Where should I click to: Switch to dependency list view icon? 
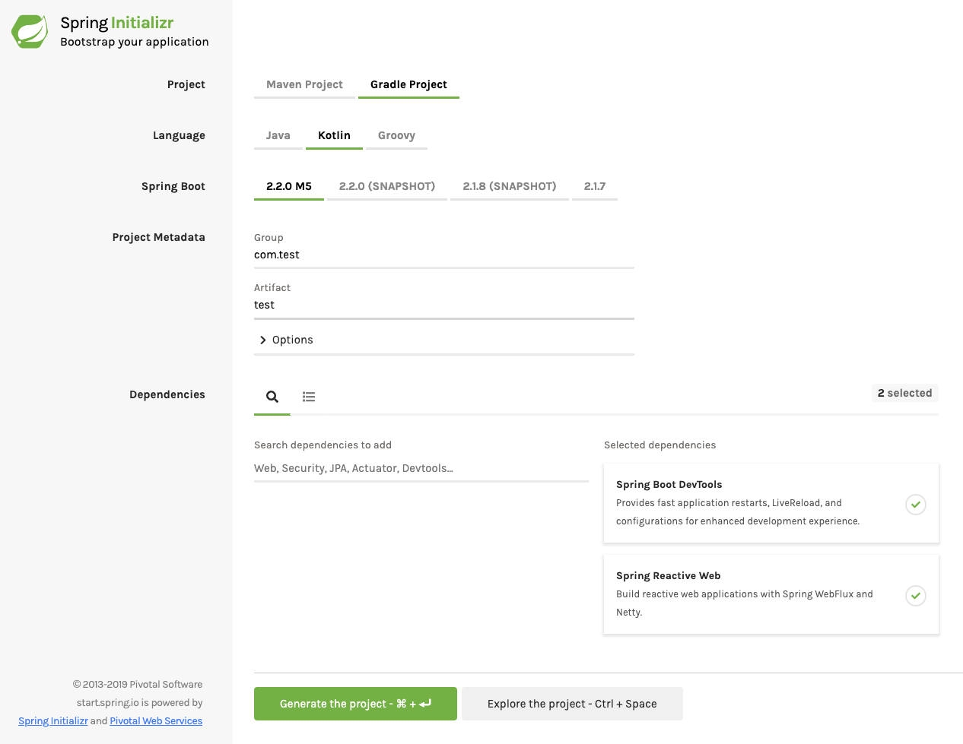(x=309, y=396)
